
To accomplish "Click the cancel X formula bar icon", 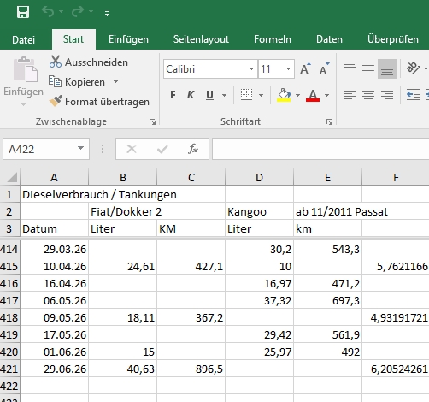I will (132, 149).
